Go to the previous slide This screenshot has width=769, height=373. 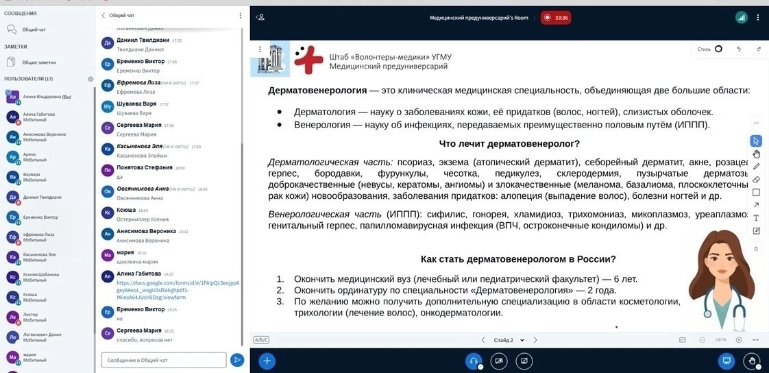click(x=483, y=339)
